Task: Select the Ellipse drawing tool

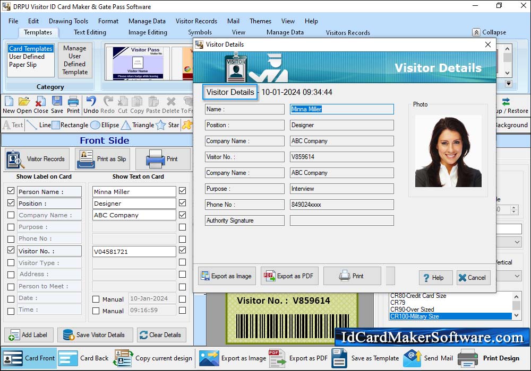Action: point(105,125)
